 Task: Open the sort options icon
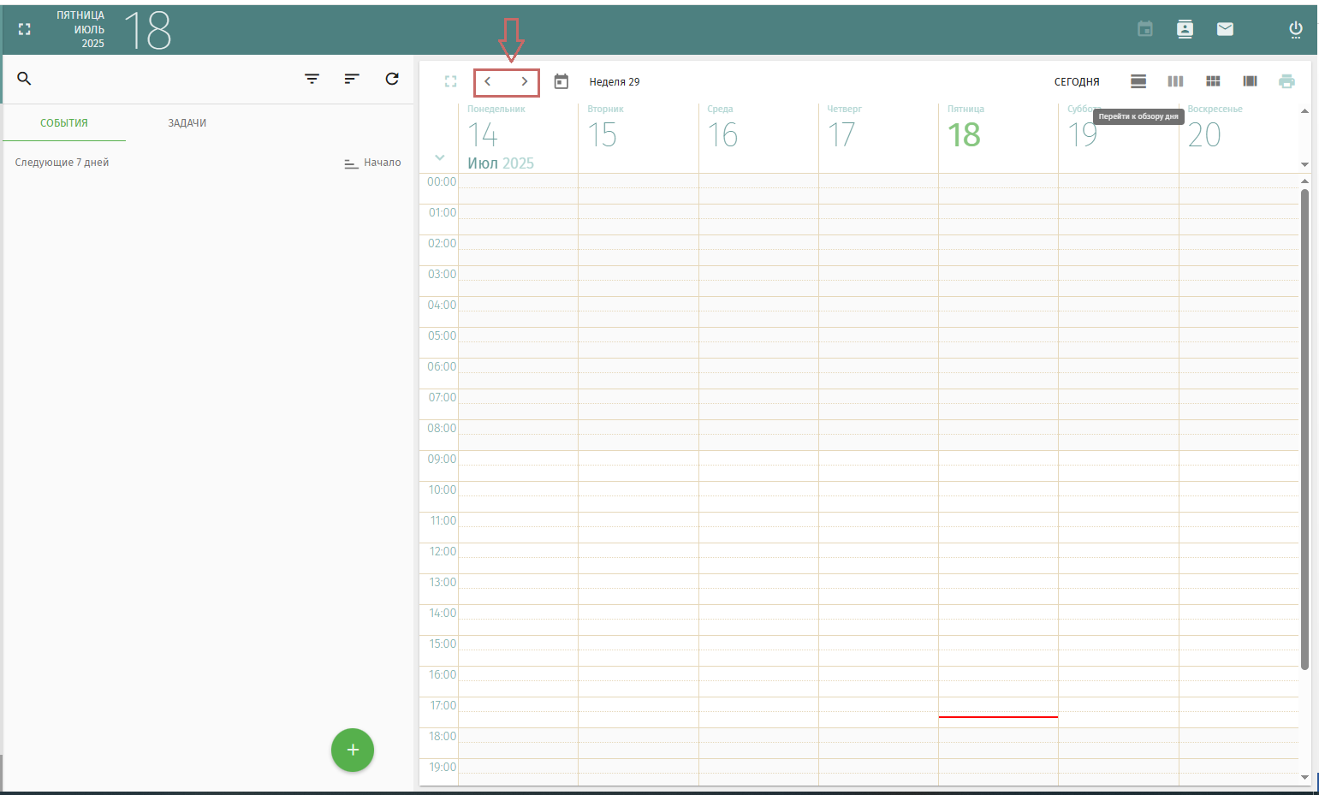(352, 79)
